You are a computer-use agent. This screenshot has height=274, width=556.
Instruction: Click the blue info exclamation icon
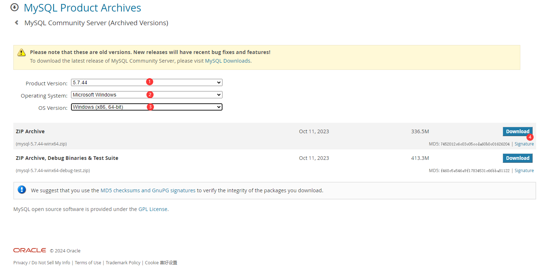[22, 190]
